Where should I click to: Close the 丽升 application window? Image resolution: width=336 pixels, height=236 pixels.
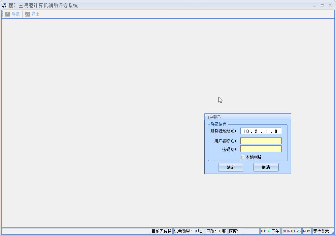[330, 5]
